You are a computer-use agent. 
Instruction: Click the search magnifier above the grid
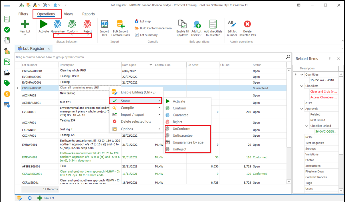(288, 57)
